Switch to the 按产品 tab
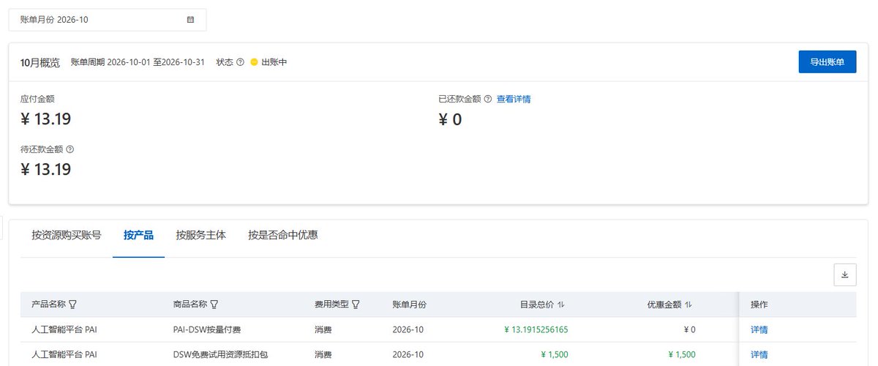Screen dimensions: 878x366 (x=139, y=235)
